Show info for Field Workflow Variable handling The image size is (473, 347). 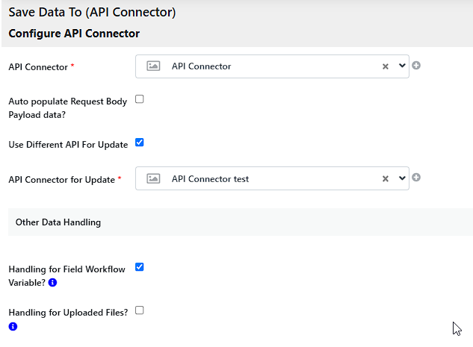click(x=52, y=283)
